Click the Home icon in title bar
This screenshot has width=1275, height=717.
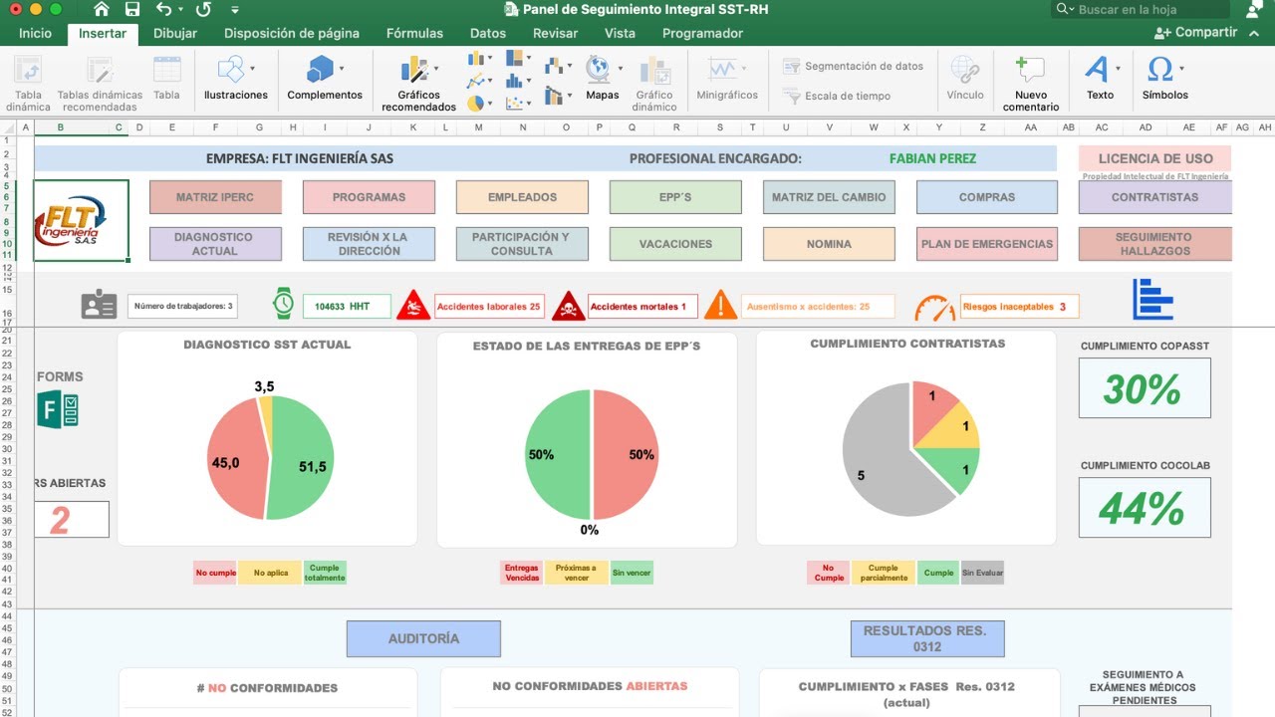[x=102, y=10]
